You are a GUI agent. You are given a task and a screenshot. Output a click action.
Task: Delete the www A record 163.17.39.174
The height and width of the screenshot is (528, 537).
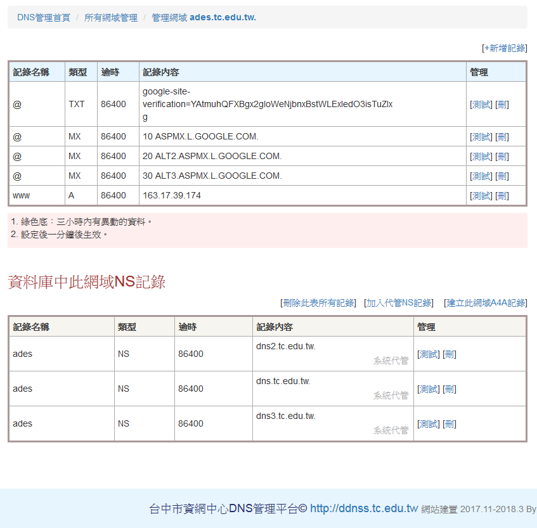502,196
